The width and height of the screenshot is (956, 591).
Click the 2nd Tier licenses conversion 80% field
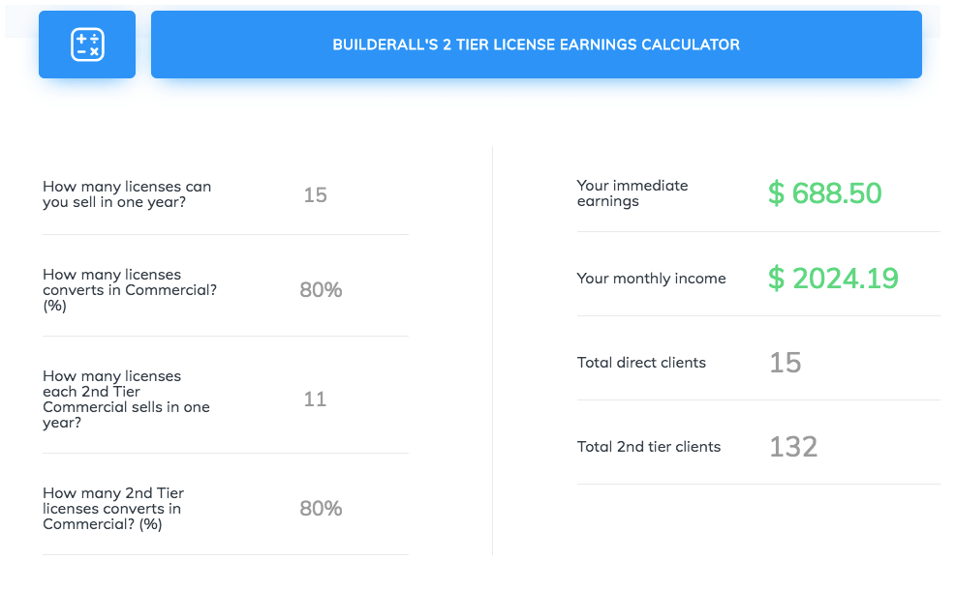click(x=321, y=509)
